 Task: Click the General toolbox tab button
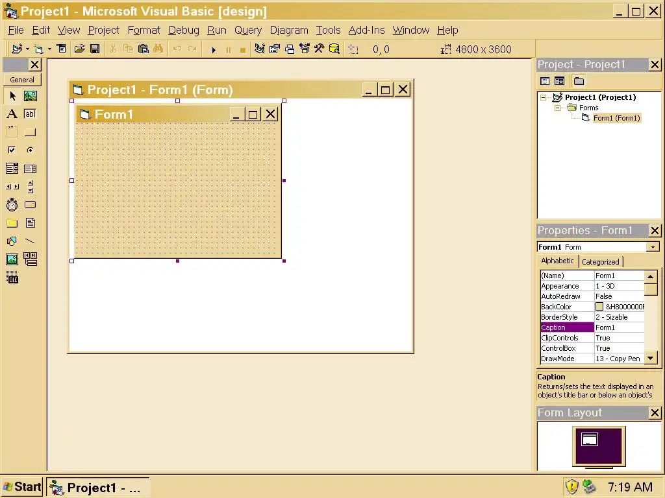[x=22, y=80]
